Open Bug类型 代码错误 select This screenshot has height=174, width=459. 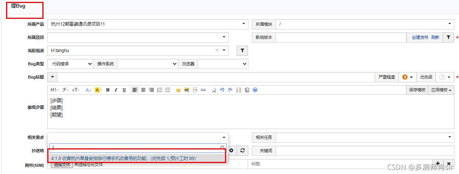click(70, 64)
